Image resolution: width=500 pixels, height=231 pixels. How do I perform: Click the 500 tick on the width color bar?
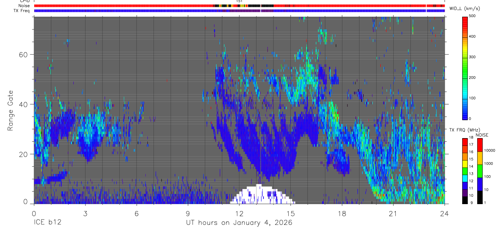(x=472, y=16)
